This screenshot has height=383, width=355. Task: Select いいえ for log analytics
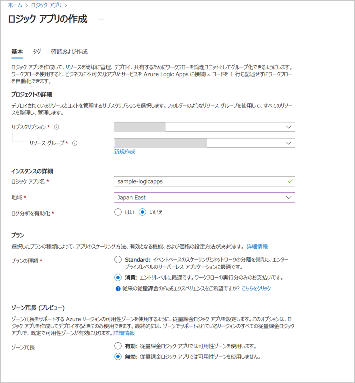(142, 212)
